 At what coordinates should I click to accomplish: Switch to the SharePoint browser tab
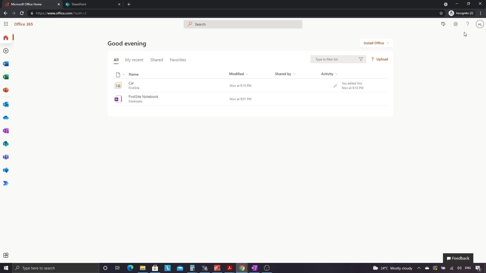(x=93, y=4)
